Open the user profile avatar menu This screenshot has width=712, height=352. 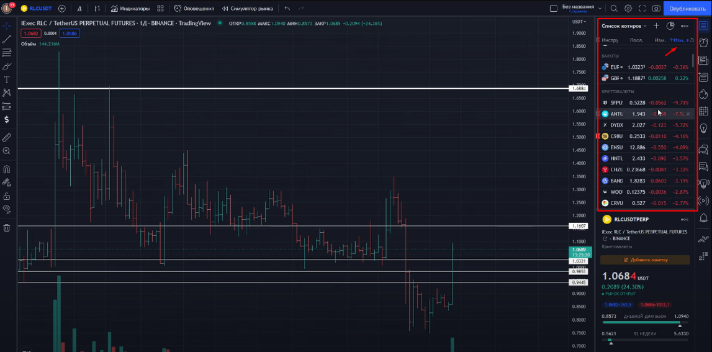7,8
